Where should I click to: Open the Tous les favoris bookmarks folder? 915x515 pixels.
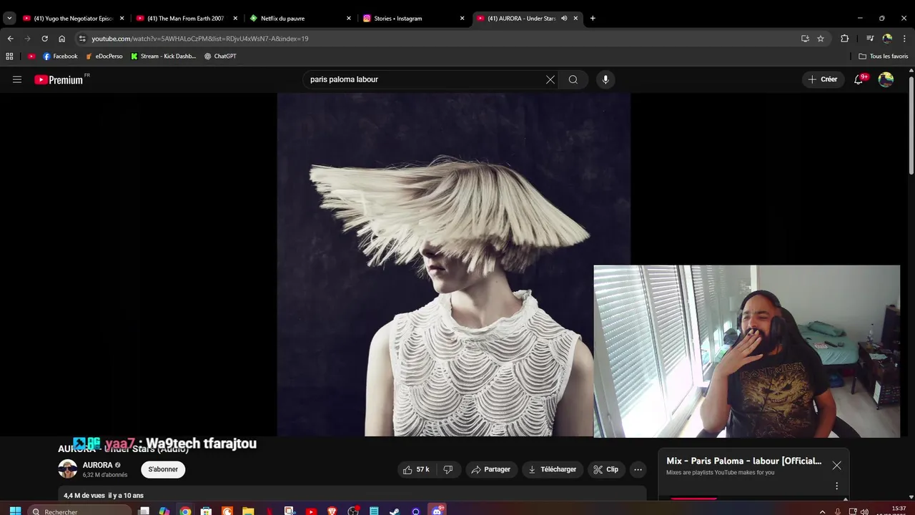[884, 56]
